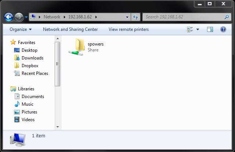Viewport: 235px width, 152px height.
Task: Select the spowers shared folder icon
Action: click(76, 47)
